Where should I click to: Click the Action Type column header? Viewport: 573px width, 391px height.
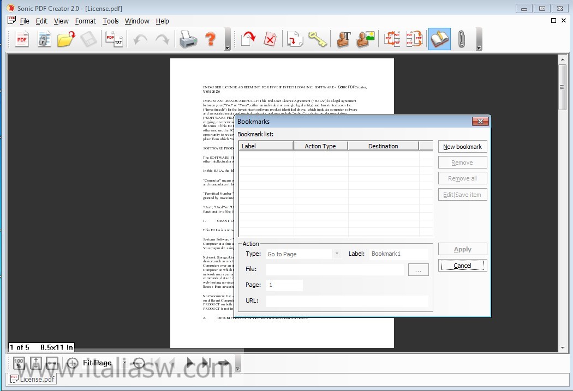click(320, 146)
